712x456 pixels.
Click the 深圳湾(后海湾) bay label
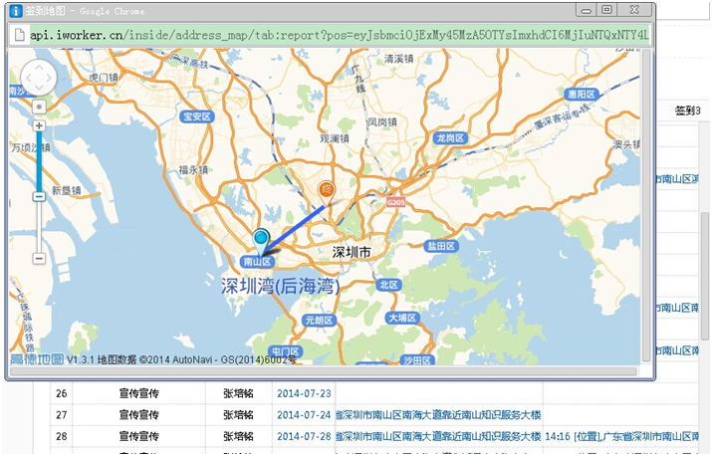pos(280,286)
